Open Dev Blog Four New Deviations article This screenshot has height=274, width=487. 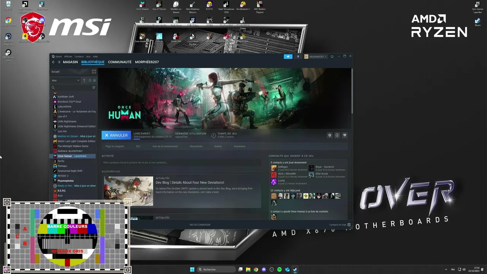190,182
